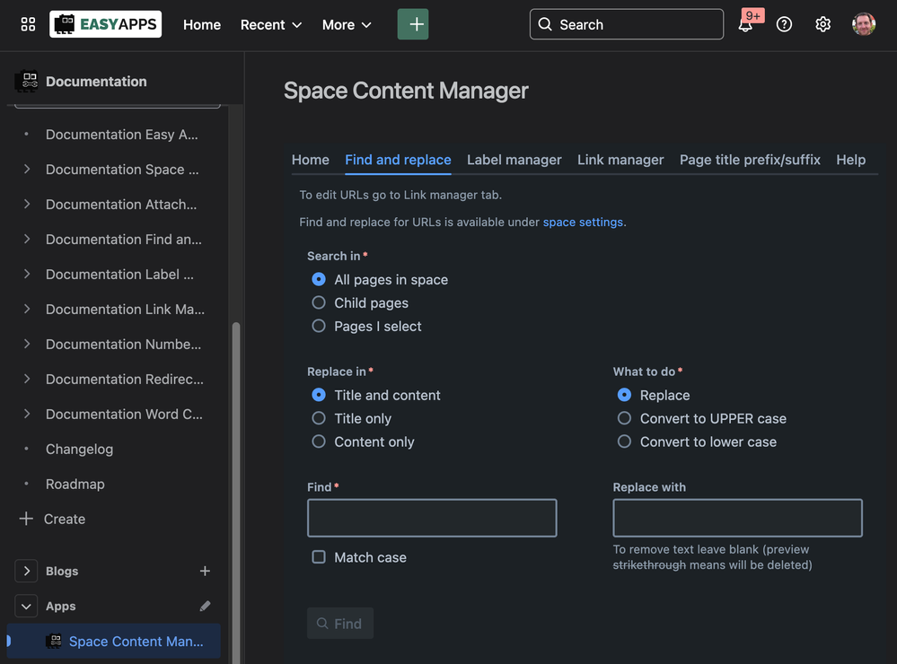Expand Documentation Numbe... tree item
897x664 pixels.
pos(27,344)
